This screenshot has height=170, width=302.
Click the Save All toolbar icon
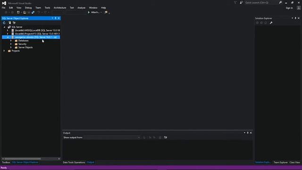coord(33,12)
